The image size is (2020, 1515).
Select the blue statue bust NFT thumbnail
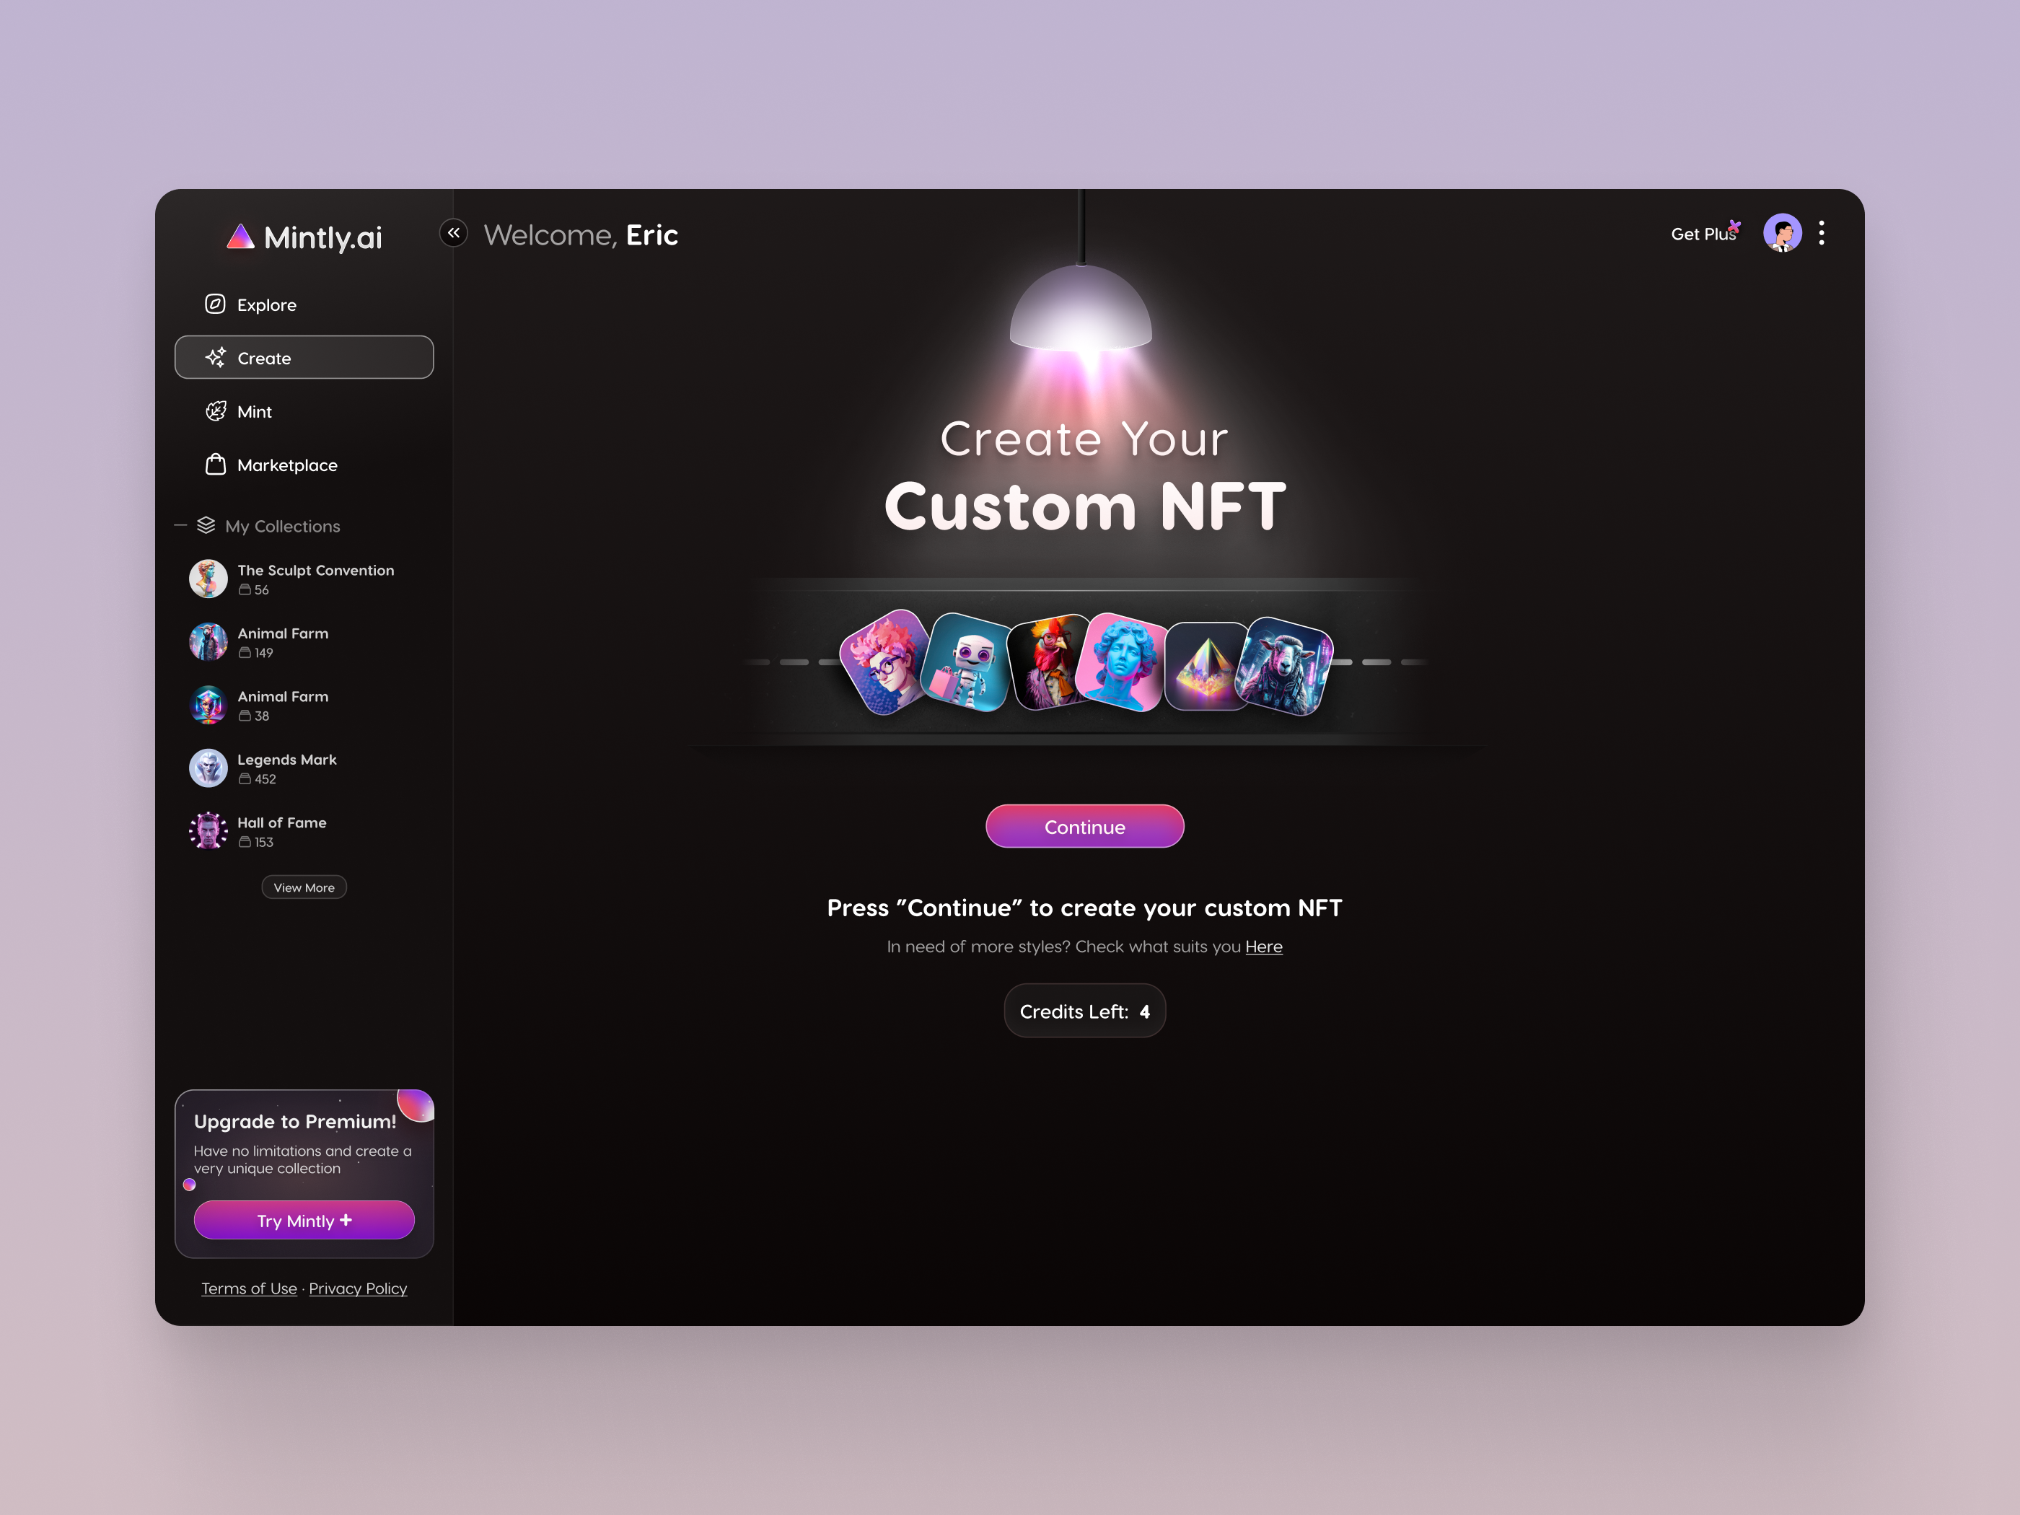(1121, 662)
